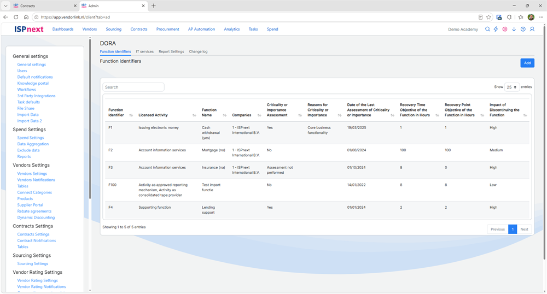Open the user account icon in header
The width and height of the screenshot is (547, 294).
tap(532, 30)
